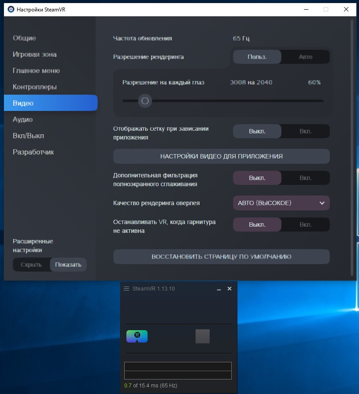Image resolution: width=359 pixels, height=394 pixels.
Task: Close the SteamVR 1.13.10 status window
Action: [x=229, y=288]
